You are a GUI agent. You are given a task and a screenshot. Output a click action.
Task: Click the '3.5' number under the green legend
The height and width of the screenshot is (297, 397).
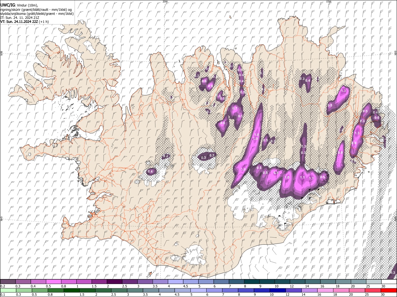coord(145,295)
